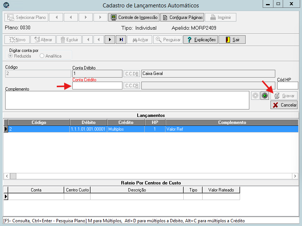Click the Débito column header
302x226 pixels.
coord(88,122)
